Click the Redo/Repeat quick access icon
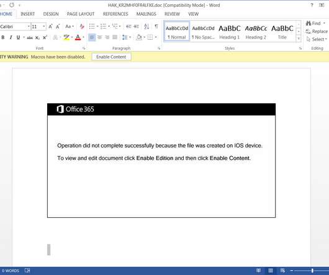This screenshot has width=329, height=275. (x=12, y=5)
